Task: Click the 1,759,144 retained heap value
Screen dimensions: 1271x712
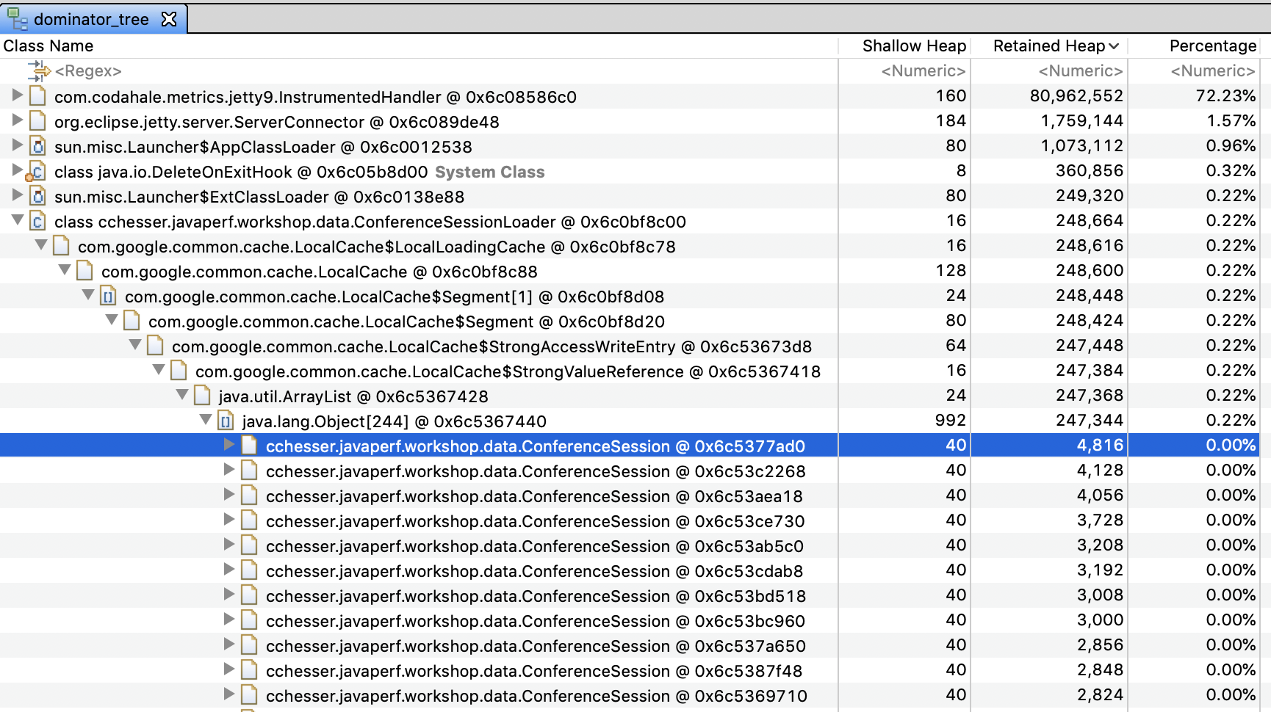Action: point(1082,121)
